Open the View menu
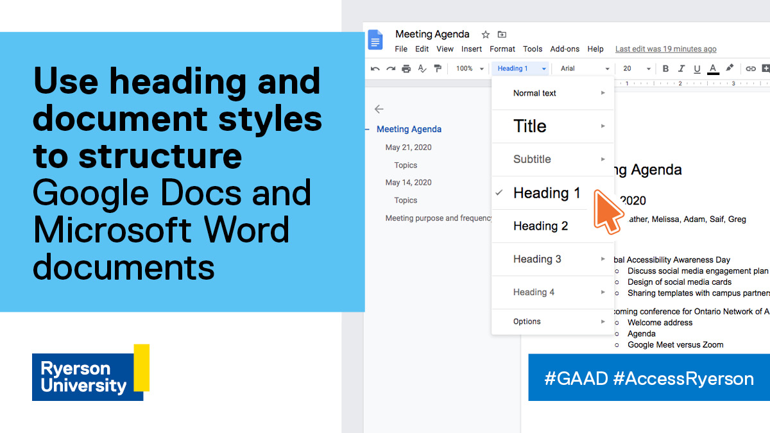Image resolution: width=770 pixels, height=433 pixels. click(x=445, y=49)
